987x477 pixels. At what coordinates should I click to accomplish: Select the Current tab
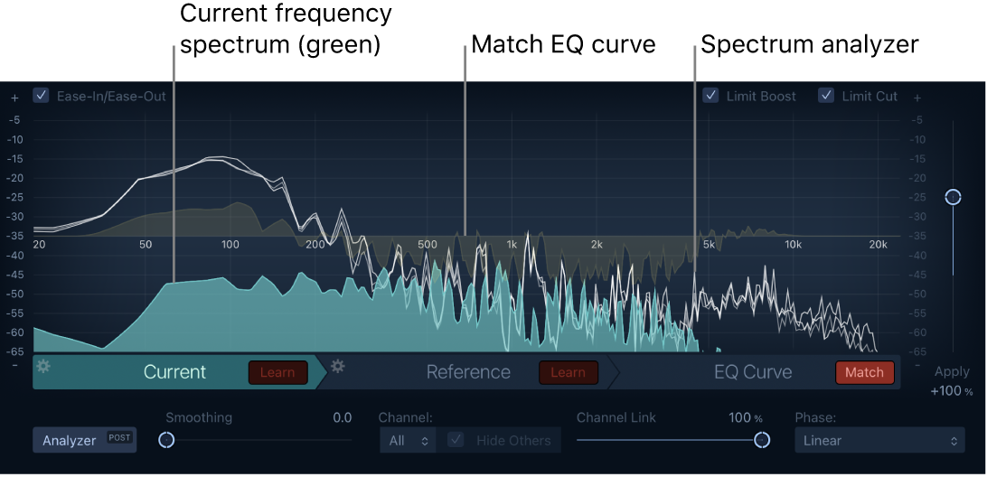[175, 372]
